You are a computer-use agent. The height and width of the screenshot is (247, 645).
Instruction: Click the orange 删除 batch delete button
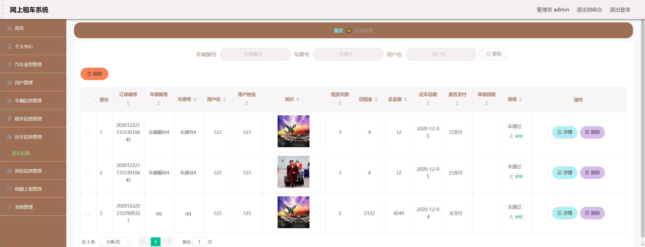tap(94, 74)
